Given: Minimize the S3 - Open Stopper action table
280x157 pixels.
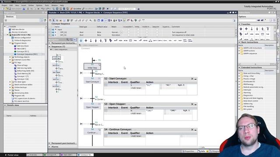Looking at the screenshot, I should point(196,104).
